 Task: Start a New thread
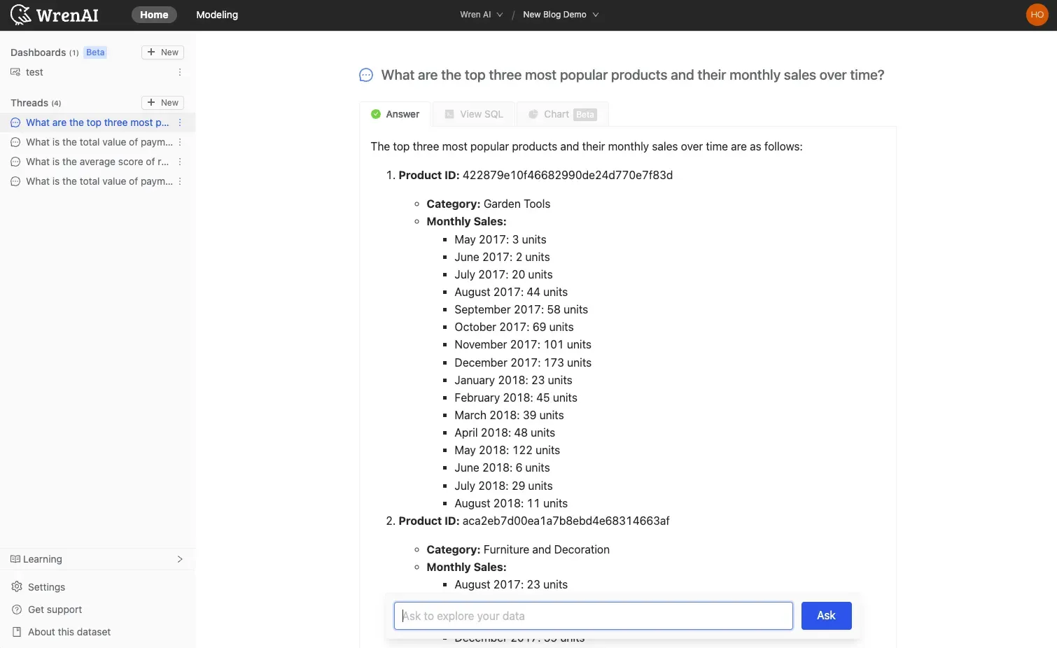pyautogui.click(x=162, y=103)
